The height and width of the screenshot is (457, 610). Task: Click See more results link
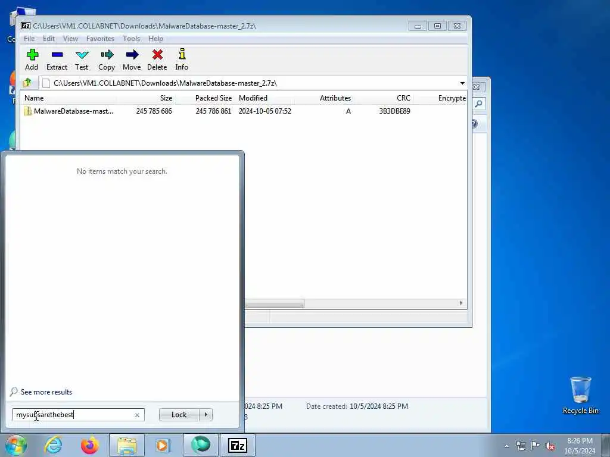click(x=46, y=392)
